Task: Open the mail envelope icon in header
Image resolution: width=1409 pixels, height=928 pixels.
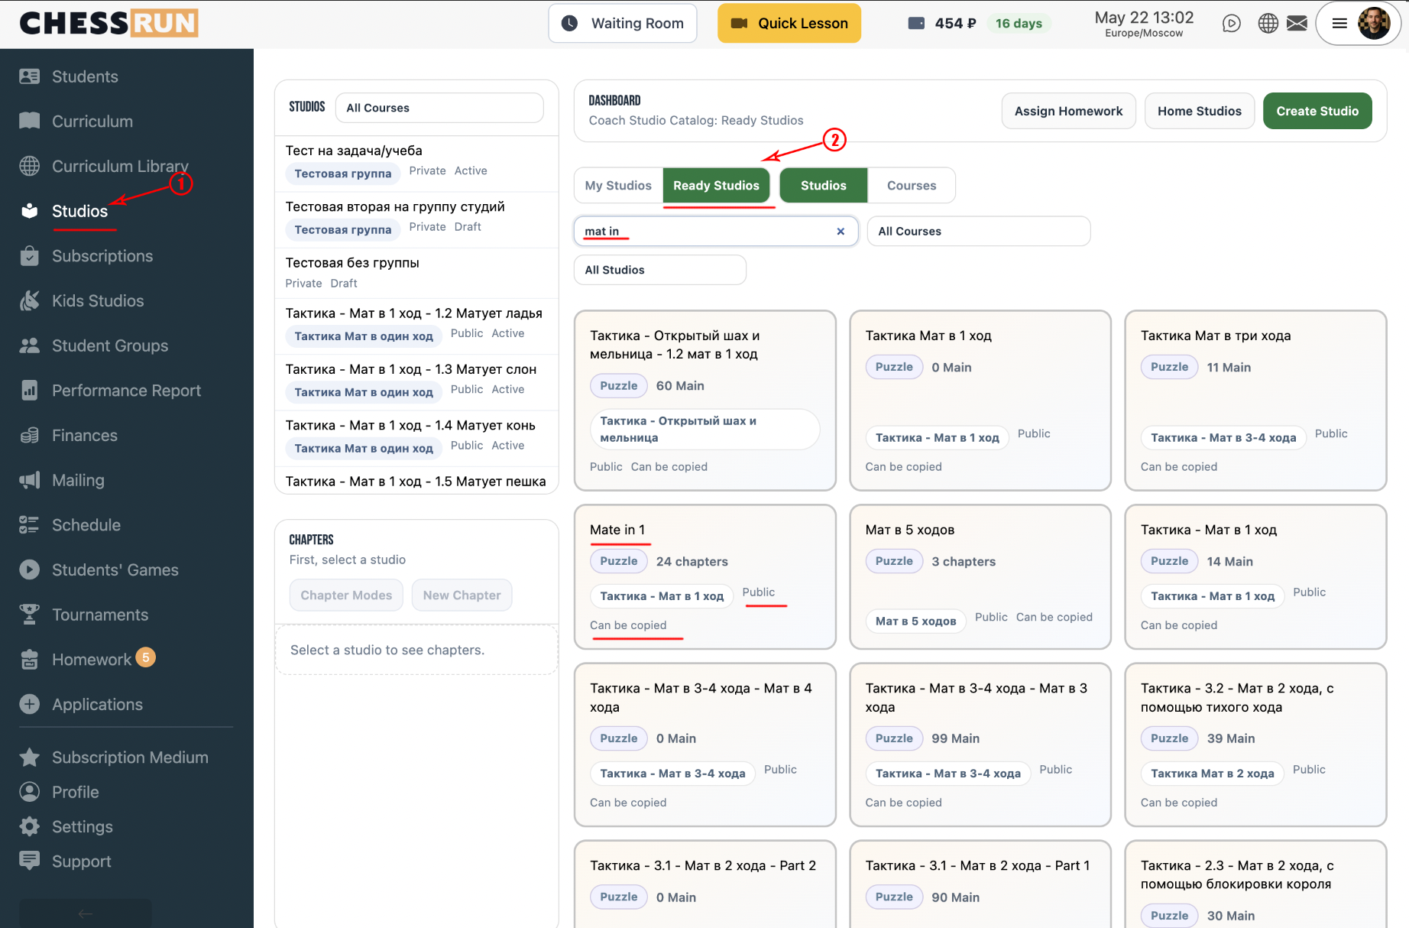Action: coord(1297,24)
